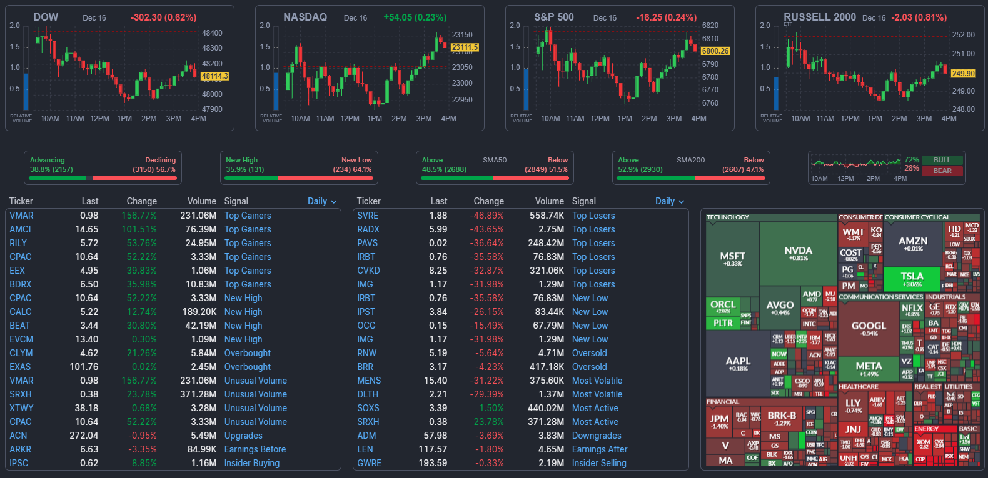Click ticker ARKR
The height and width of the screenshot is (478, 988).
click(21, 449)
